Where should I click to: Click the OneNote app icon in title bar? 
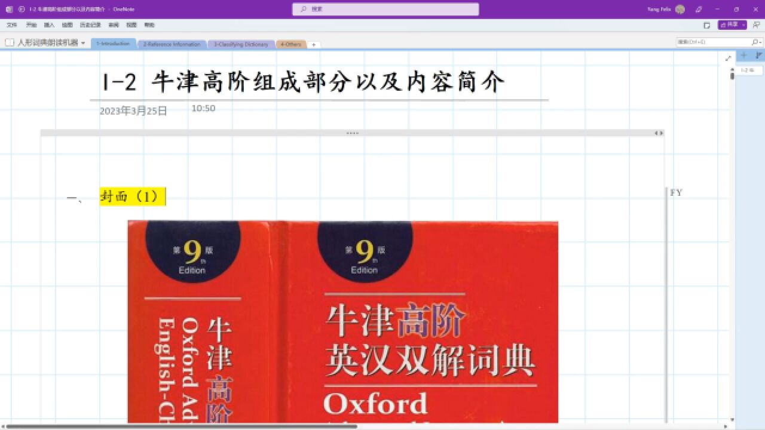[8, 9]
